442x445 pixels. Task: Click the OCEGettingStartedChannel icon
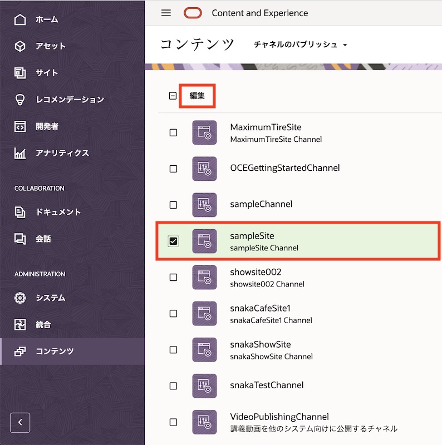204,169
